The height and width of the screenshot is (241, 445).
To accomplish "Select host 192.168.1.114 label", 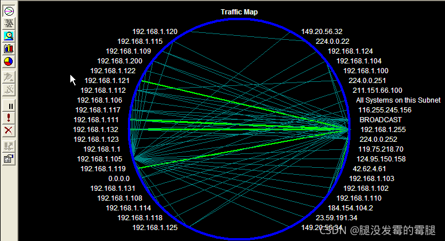I will pyautogui.click(x=129, y=208).
